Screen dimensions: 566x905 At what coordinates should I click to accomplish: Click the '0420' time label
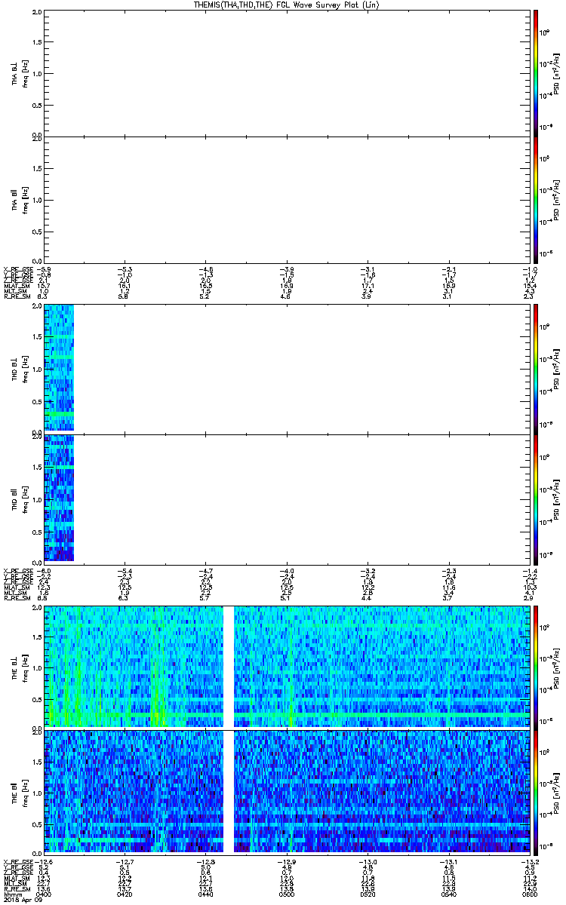(125, 894)
